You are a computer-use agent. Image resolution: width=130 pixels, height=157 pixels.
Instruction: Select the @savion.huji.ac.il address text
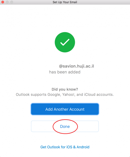pyautogui.click(x=76, y=66)
